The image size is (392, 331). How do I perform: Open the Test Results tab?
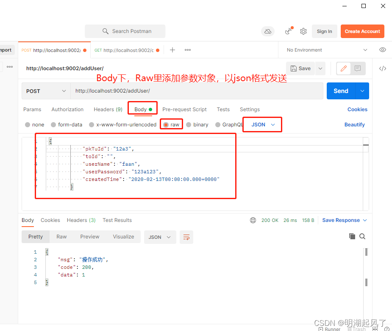(117, 220)
